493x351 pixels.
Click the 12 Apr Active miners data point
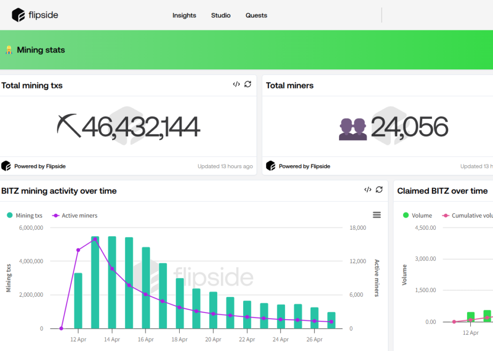click(78, 250)
